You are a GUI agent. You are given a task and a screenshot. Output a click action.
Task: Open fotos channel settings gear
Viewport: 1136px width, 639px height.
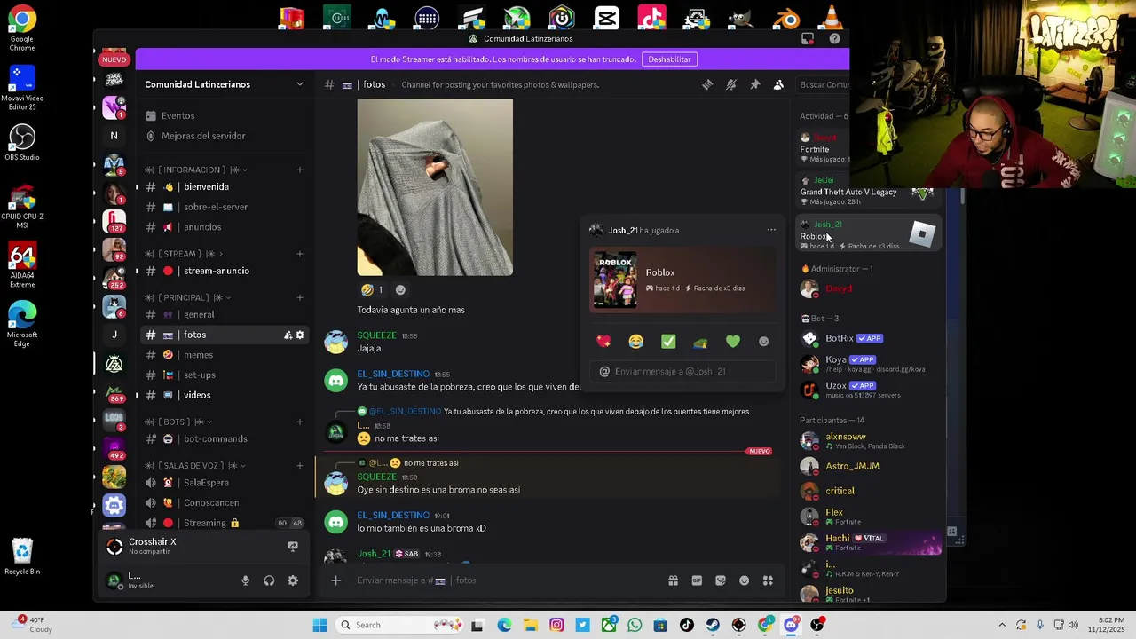click(300, 335)
